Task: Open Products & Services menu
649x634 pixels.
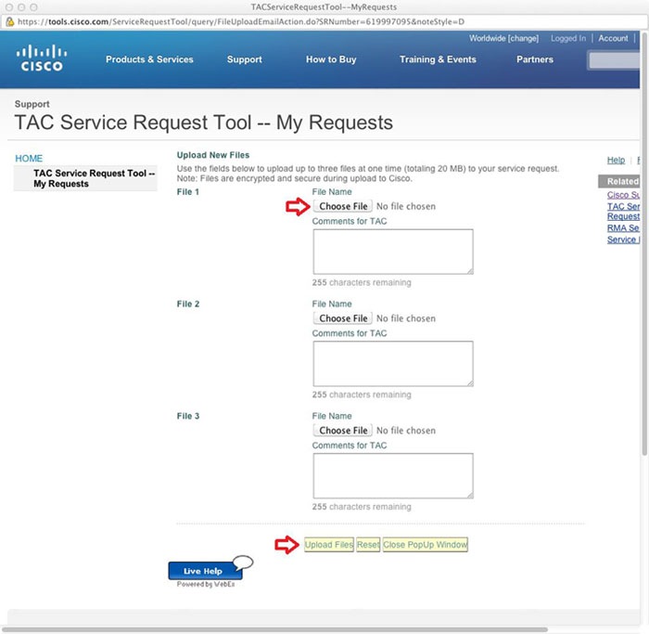Action: tap(149, 59)
